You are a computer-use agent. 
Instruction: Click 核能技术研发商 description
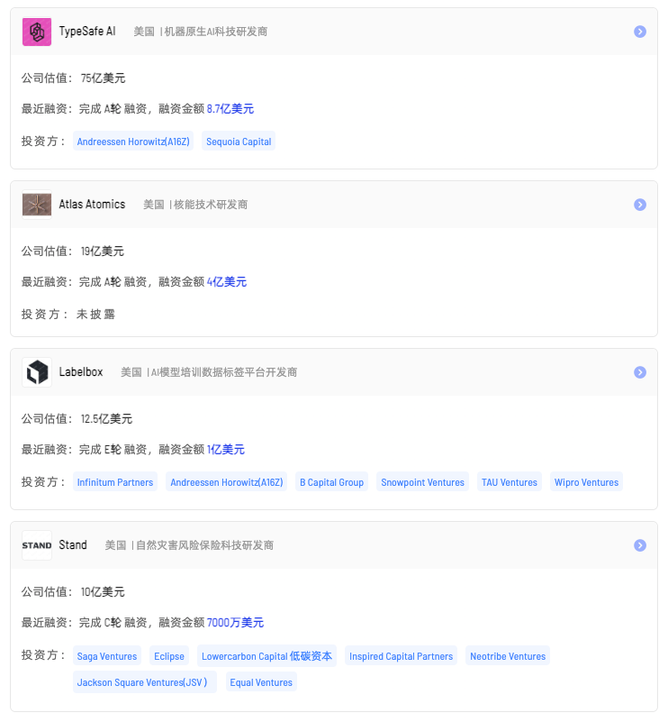[x=211, y=205]
